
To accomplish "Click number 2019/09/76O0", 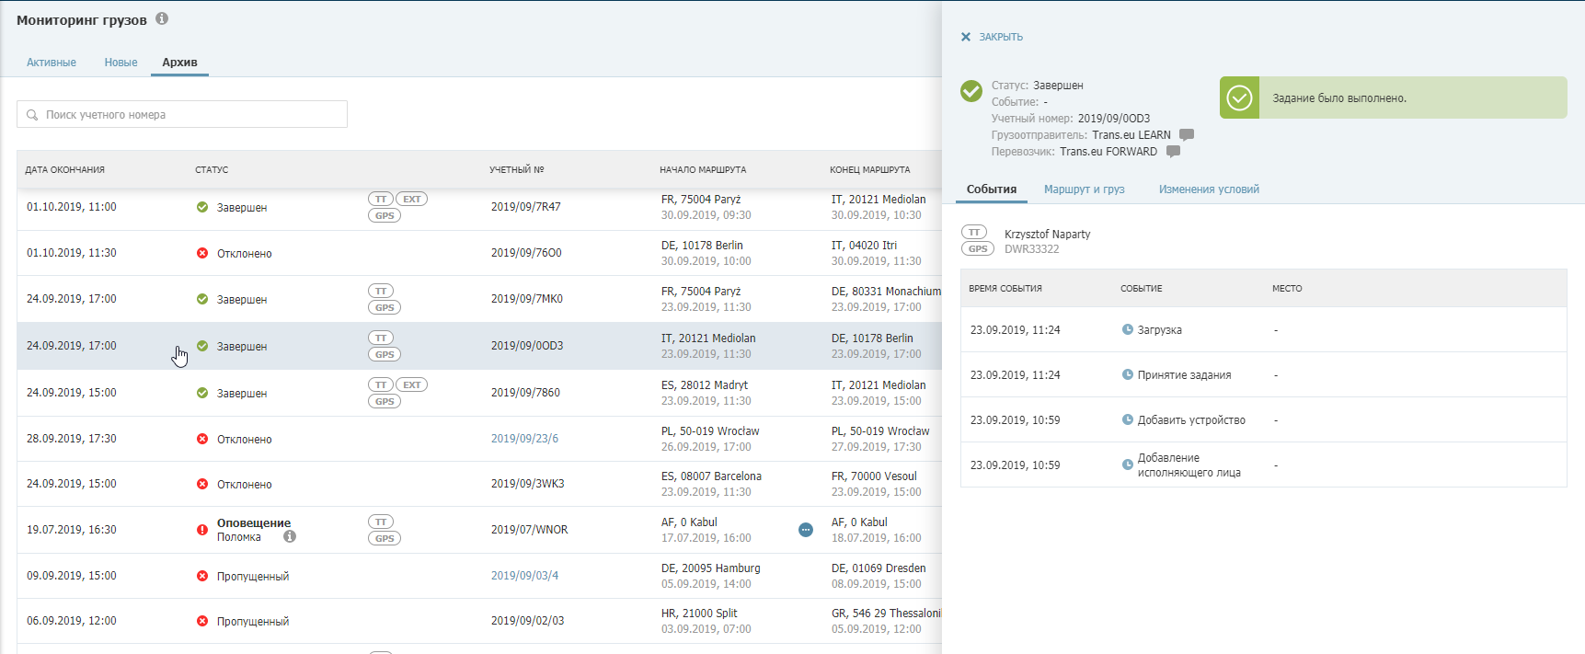I will [526, 253].
